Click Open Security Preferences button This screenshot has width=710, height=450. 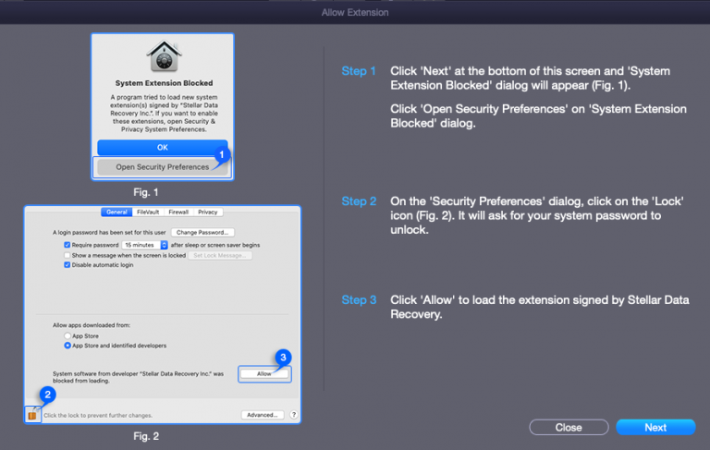point(162,167)
